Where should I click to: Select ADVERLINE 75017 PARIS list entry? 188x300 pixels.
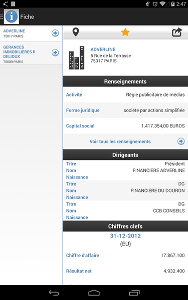(x=31, y=33)
